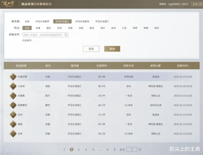Select server 怀旧交易服甲
This screenshot has width=203, height=155.
tap(42, 21)
